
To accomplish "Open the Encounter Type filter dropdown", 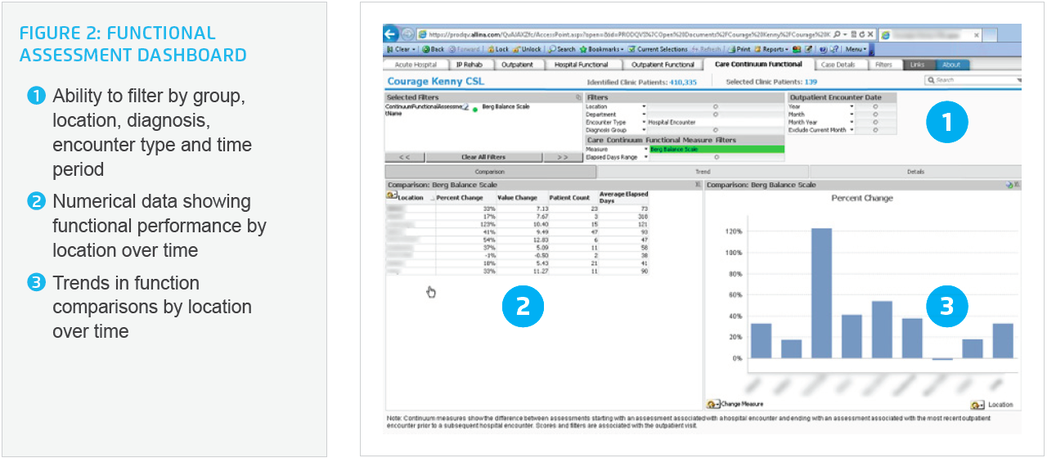I will click(644, 122).
